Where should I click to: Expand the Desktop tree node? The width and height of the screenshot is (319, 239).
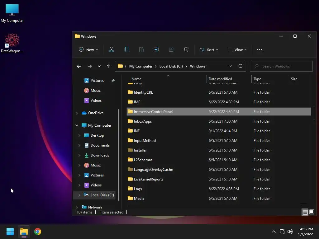(79, 135)
